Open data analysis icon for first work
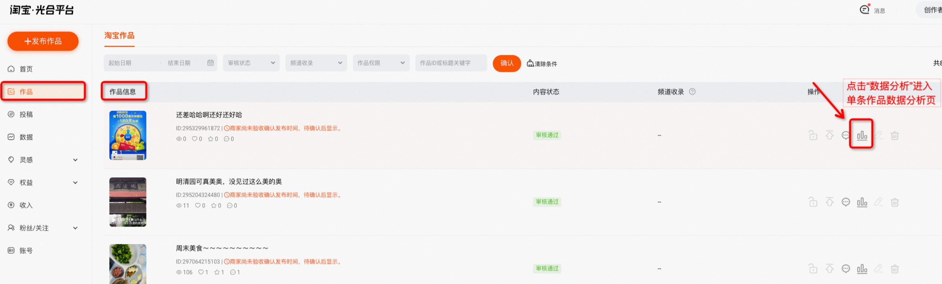Image resolution: width=942 pixels, height=284 pixels. click(x=862, y=135)
